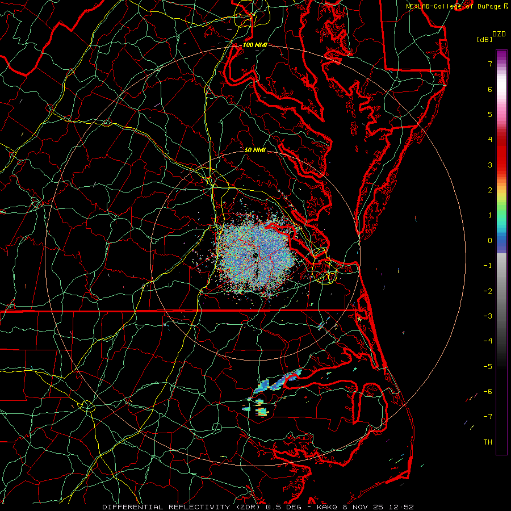
Task: Click the color scale value 3
Action: (490, 165)
